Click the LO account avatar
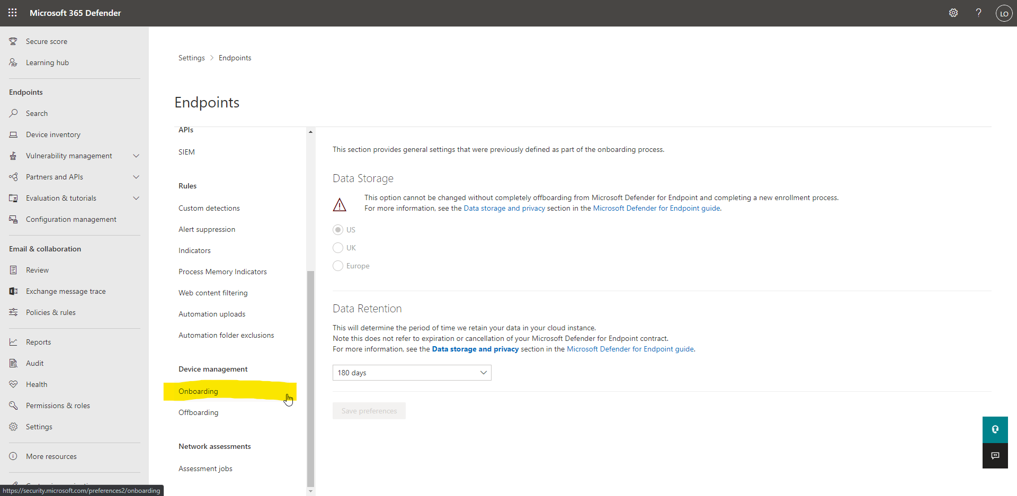 tap(1004, 13)
